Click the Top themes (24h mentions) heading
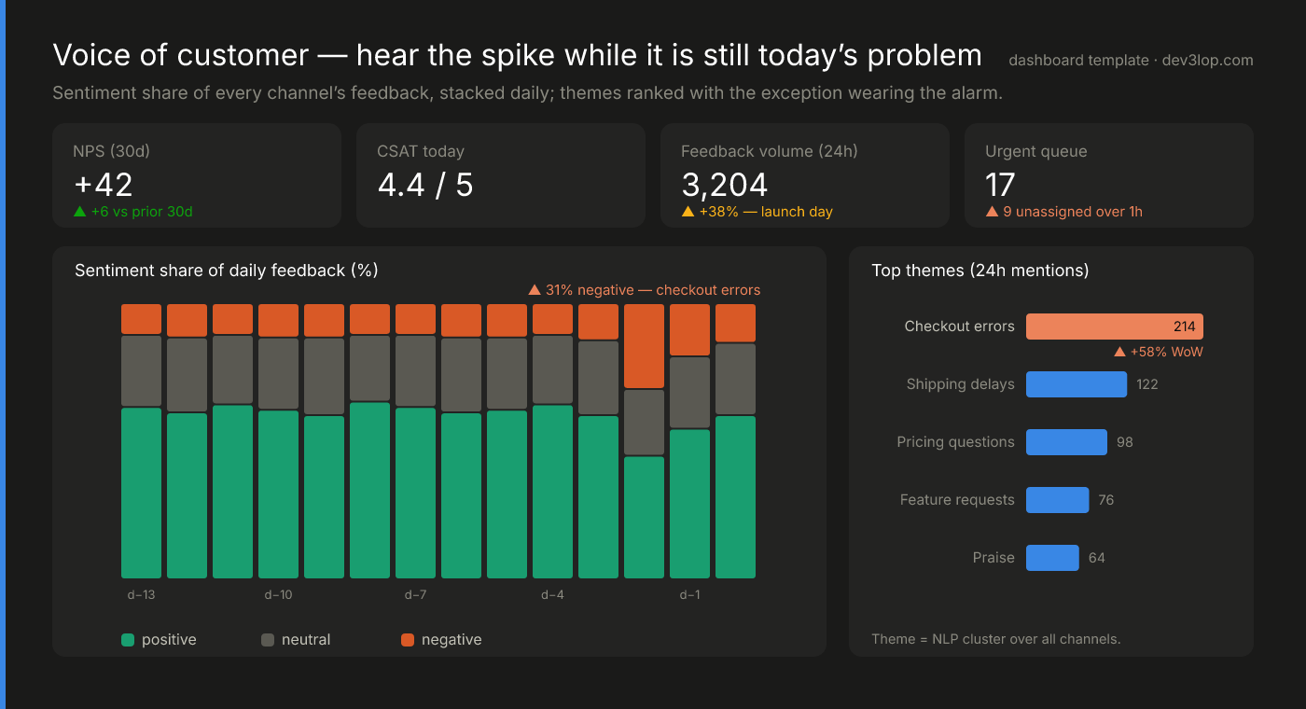The height and width of the screenshot is (709, 1306). [x=979, y=271]
